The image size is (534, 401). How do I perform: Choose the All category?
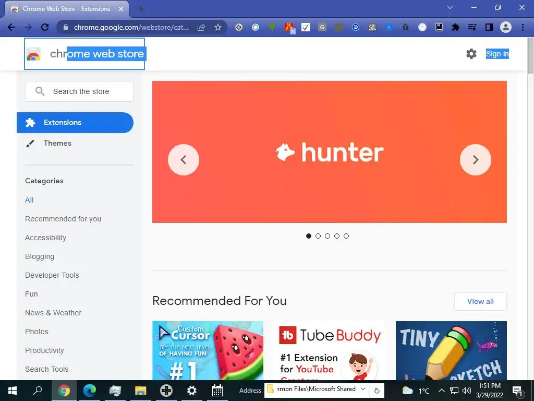point(29,200)
